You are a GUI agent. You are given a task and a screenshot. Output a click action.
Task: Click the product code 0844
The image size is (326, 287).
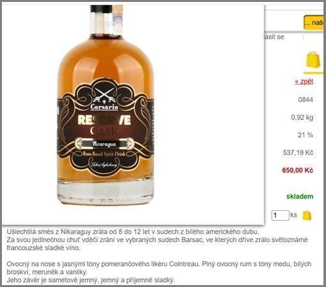point(306,99)
